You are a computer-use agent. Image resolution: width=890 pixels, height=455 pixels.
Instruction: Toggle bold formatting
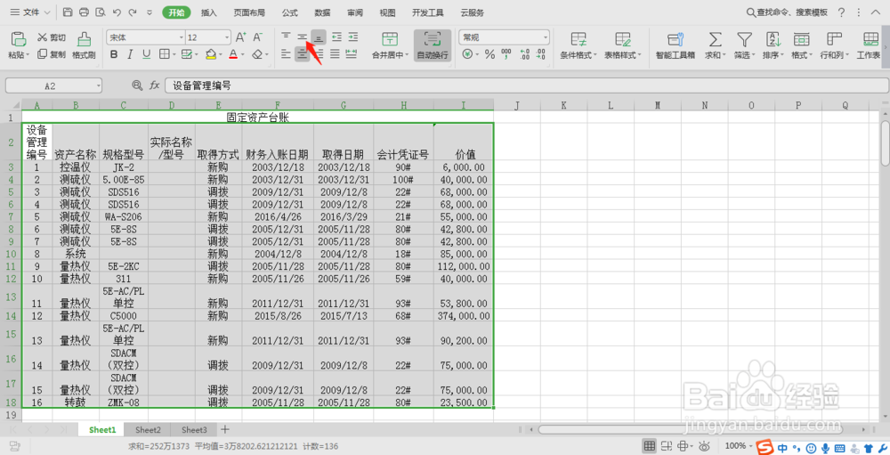pos(114,54)
